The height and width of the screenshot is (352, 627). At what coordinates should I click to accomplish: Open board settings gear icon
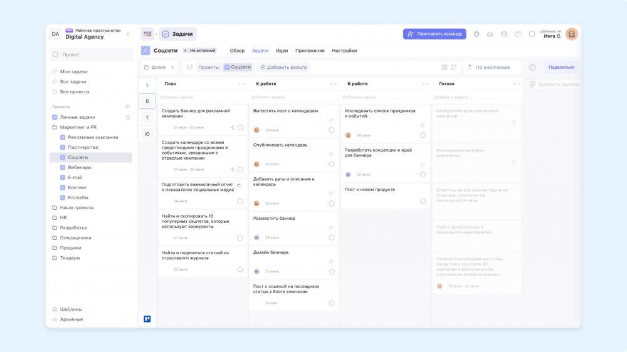532,67
